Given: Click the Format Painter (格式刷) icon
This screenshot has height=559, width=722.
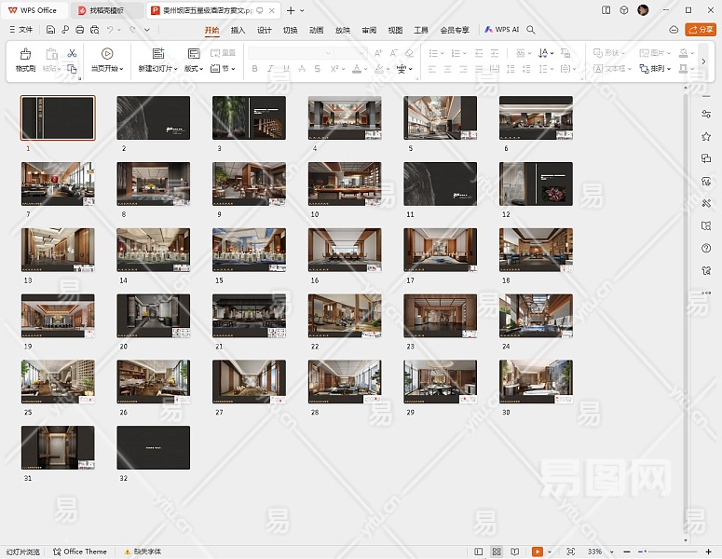Looking at the screenshot, I should (x=25, y=54).
